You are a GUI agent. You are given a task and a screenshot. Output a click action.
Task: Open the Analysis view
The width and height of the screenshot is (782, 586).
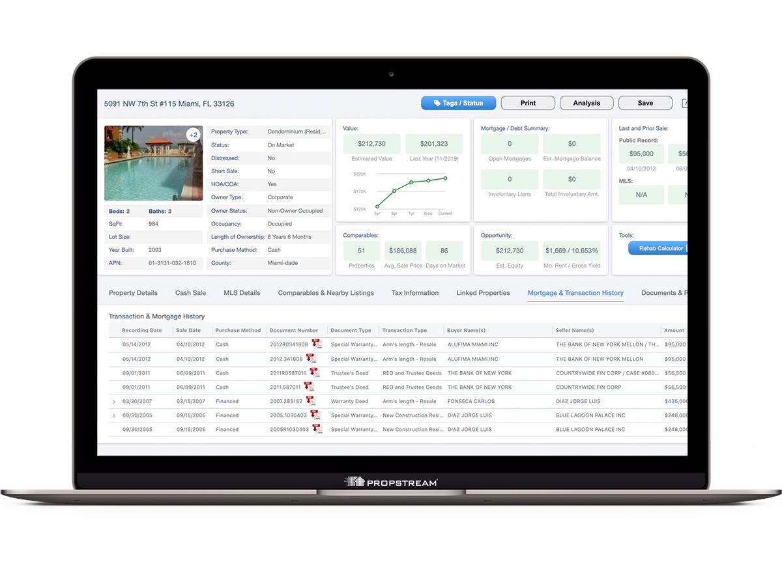pos(586,103)
